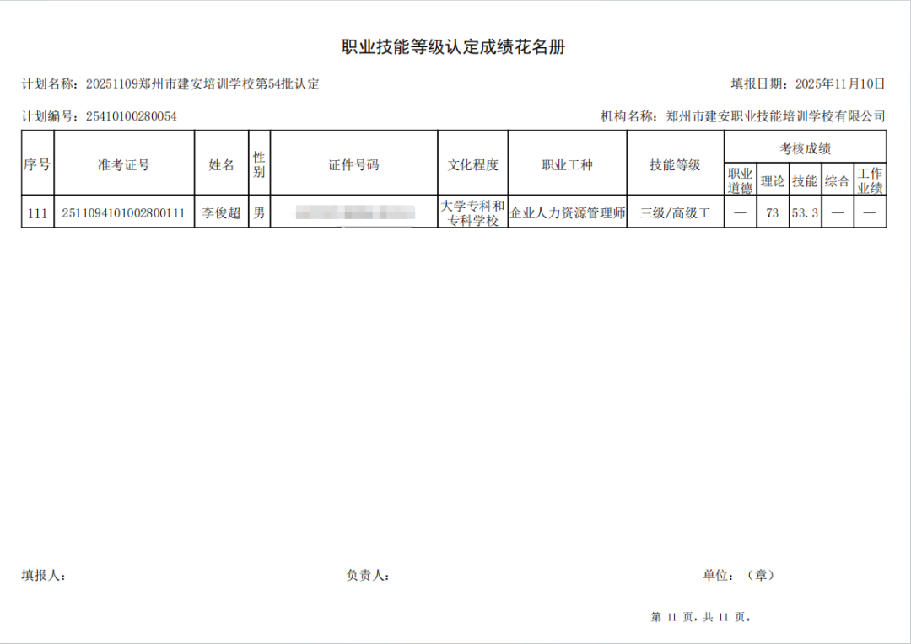The image size is (911, 644).
Task: Click the 技能 score cell showing 53.3
Action: coord(805,213)
